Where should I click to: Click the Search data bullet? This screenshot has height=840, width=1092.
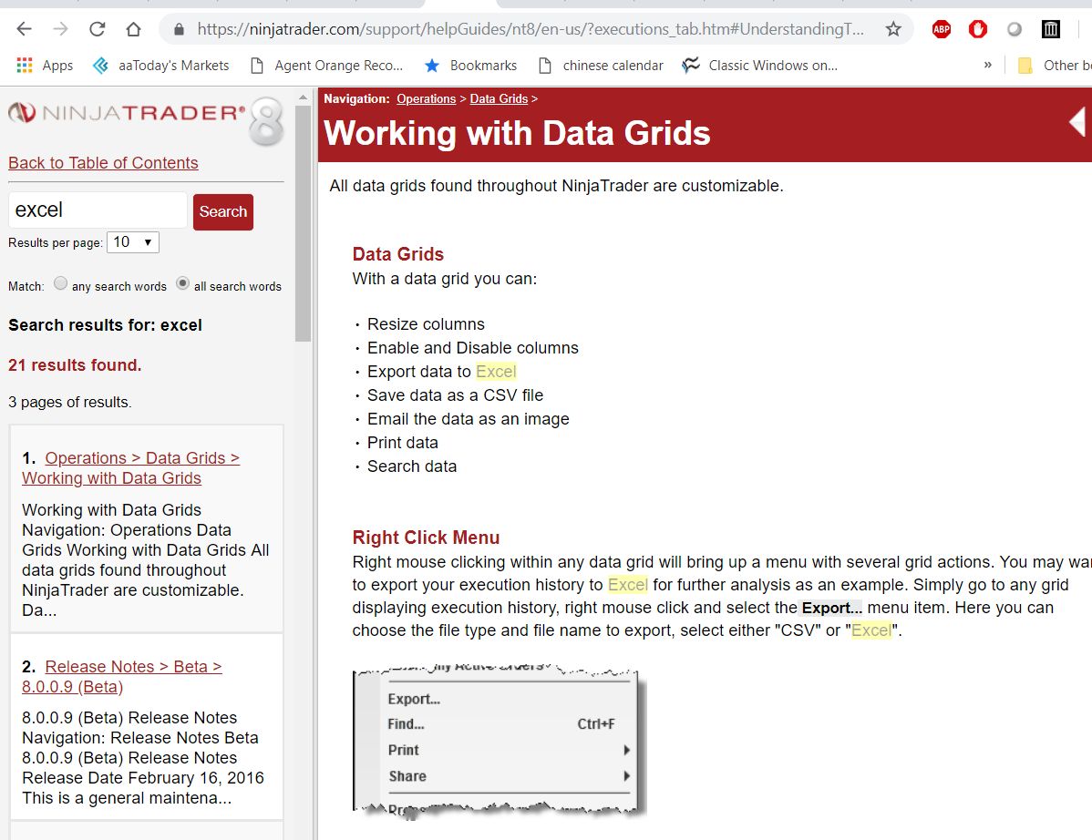tap(412, 466)
